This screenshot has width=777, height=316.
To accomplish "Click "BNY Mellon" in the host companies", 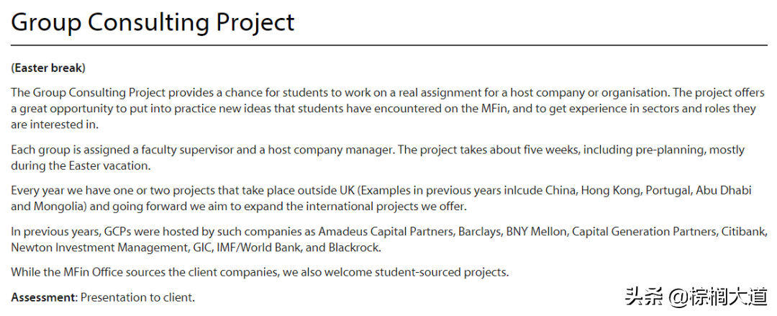I will (x=538, y=233).
